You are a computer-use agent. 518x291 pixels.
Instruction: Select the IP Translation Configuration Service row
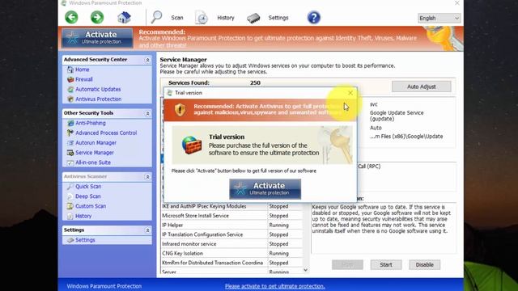click(231, 234)
